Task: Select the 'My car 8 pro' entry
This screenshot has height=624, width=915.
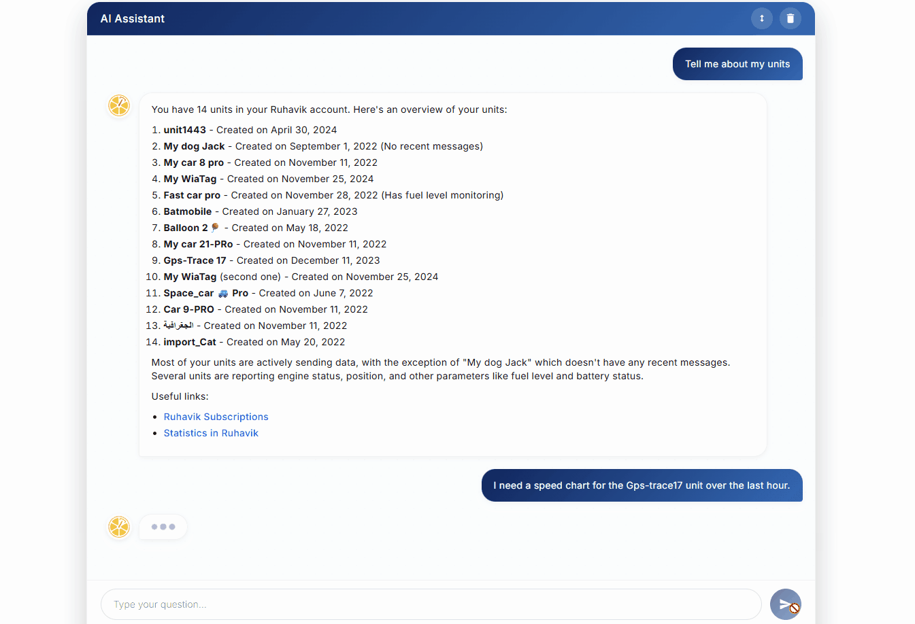Action: point(271,162)
